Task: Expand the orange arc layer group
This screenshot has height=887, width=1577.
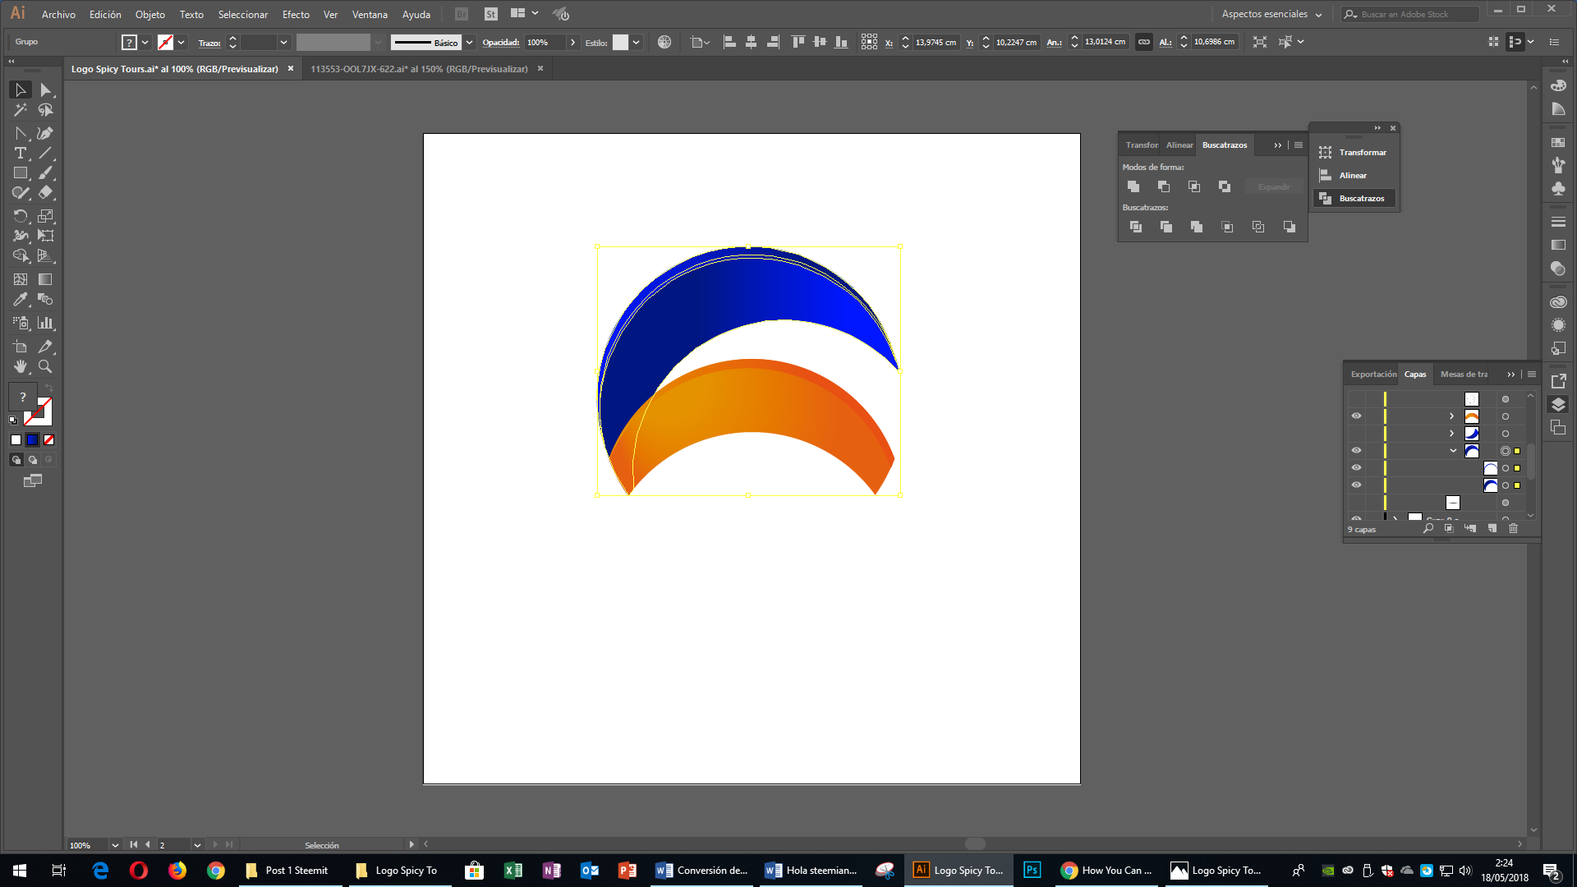Action: 1451,416
